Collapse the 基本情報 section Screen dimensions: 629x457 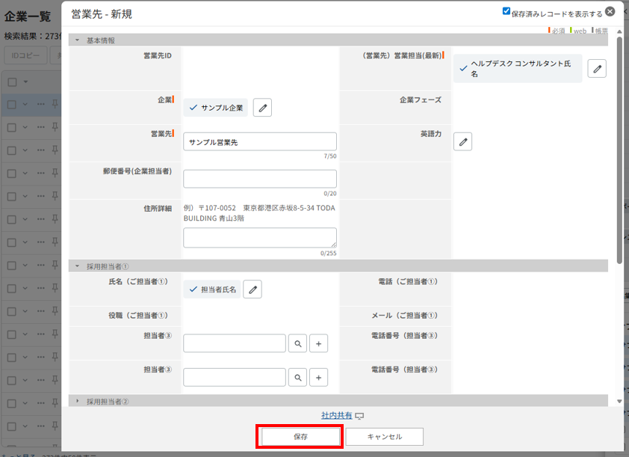(x=77, y=40)
